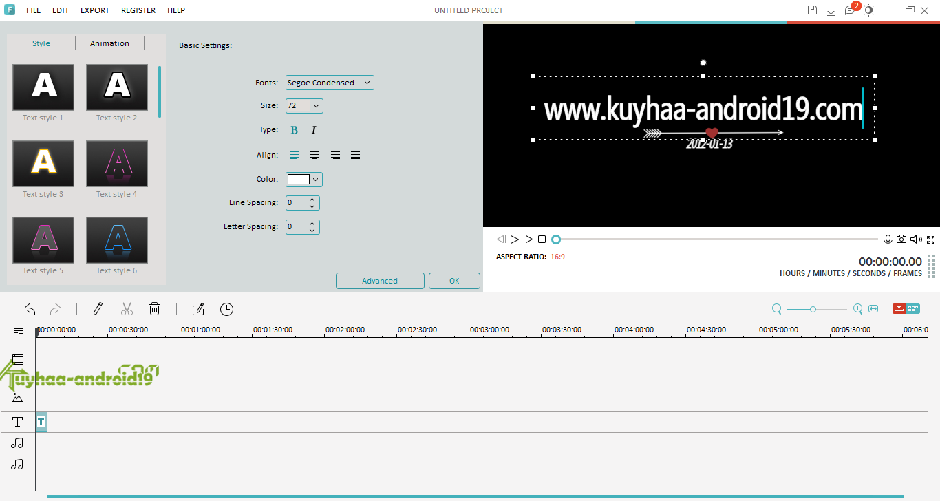
Task: Choose Text style 3 preset thumbnail
Action: click(x=43, y=164)
